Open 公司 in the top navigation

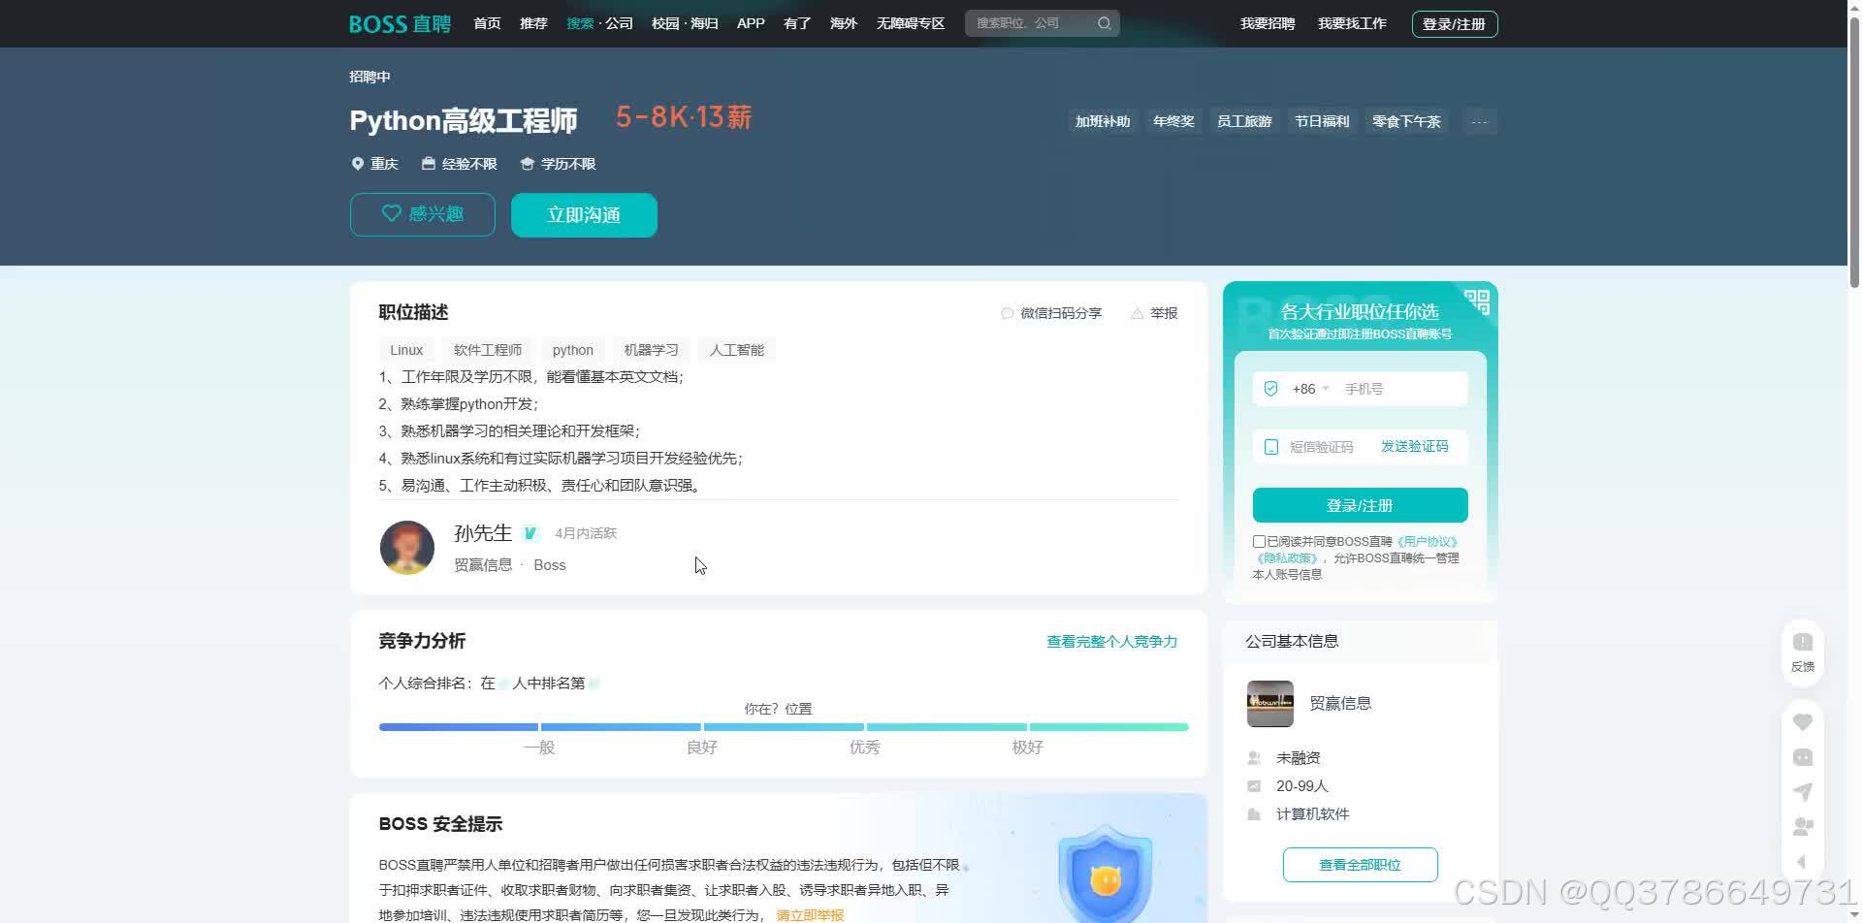click(619, 23)
